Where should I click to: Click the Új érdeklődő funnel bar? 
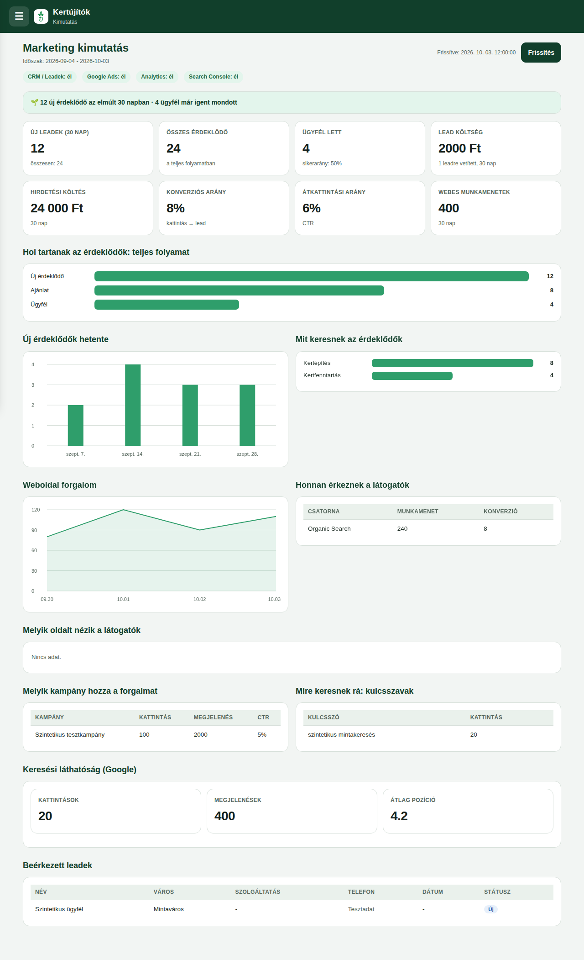(x=312, y=276)
